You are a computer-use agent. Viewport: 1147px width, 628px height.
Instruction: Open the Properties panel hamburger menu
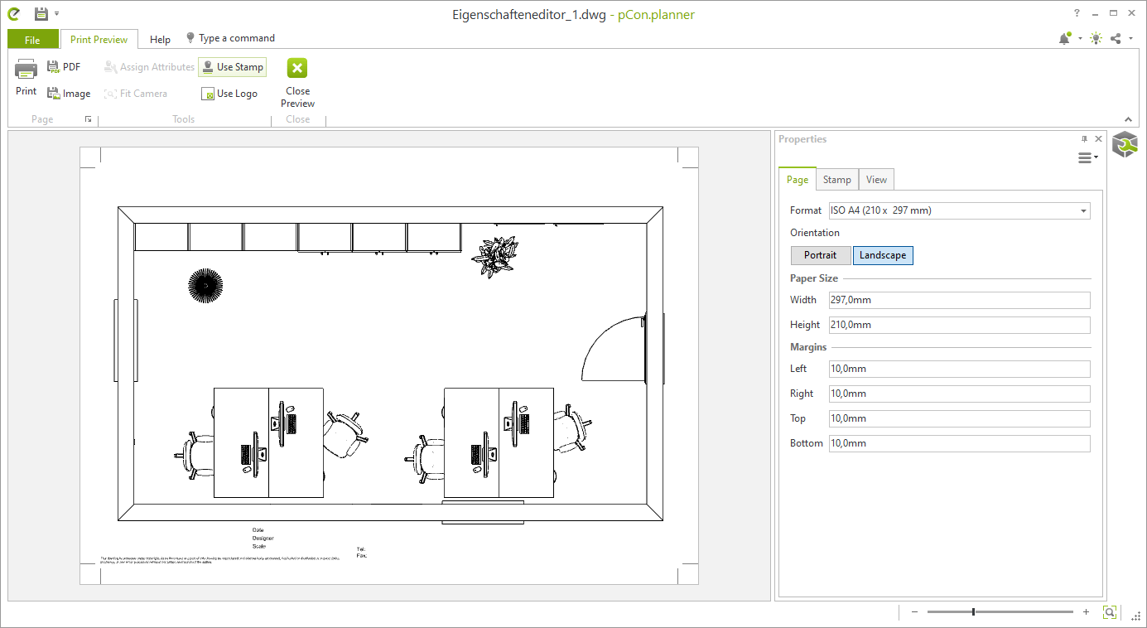[1086, 157]
